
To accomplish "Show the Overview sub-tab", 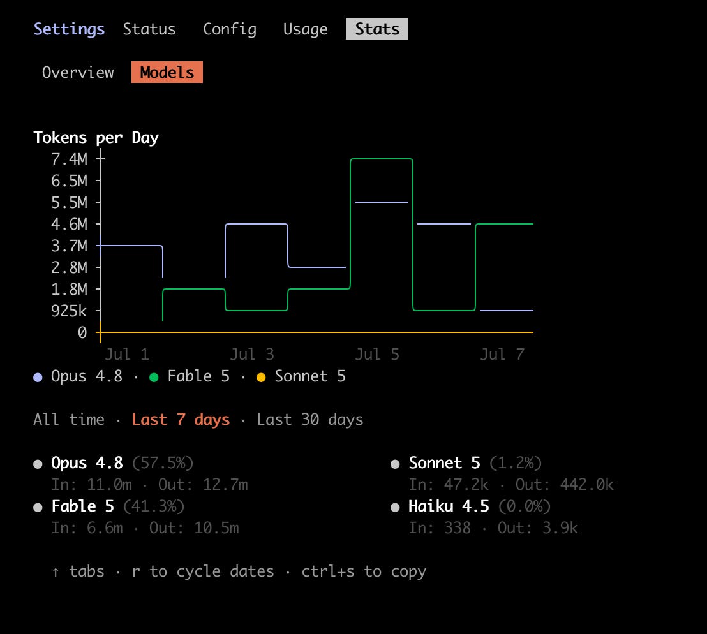I will tap(78, 73).
